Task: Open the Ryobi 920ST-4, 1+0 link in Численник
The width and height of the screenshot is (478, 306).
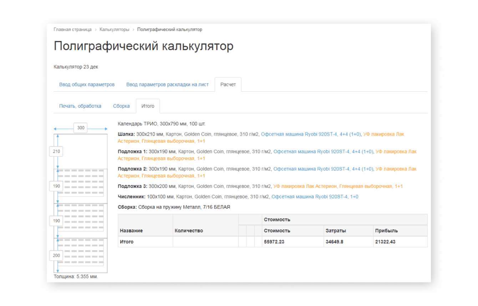Action: click(315, 197)
